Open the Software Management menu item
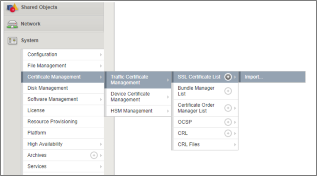Viewport: 317px width, 176px height. coord(53,99)
